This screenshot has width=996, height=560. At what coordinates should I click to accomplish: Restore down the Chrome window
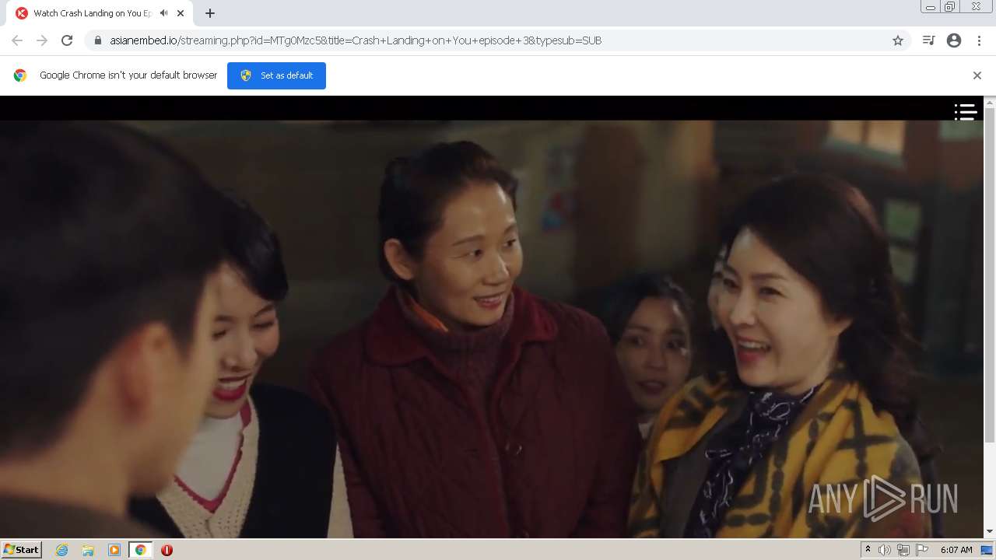pyautogui.click(x=950, y=7)
